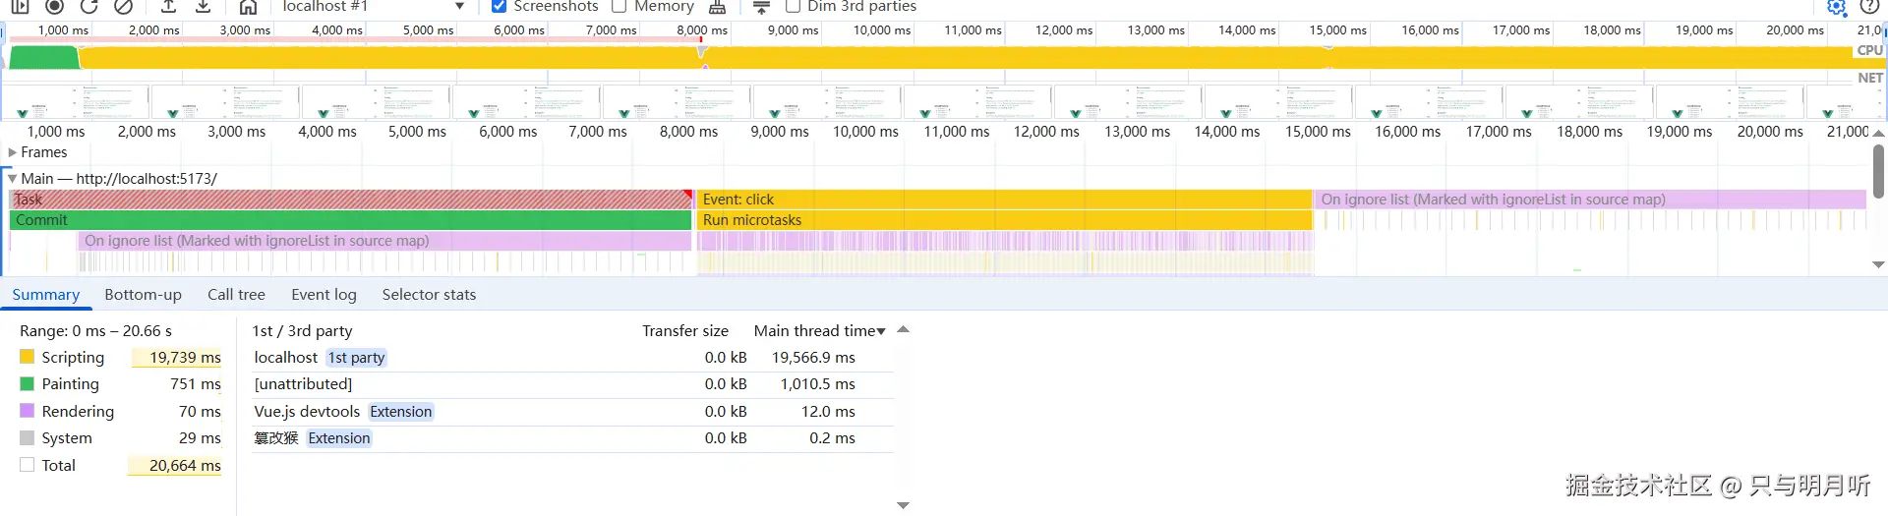
Task: Switch to the Bottom-up tab
Action: (x=143, y=294)
